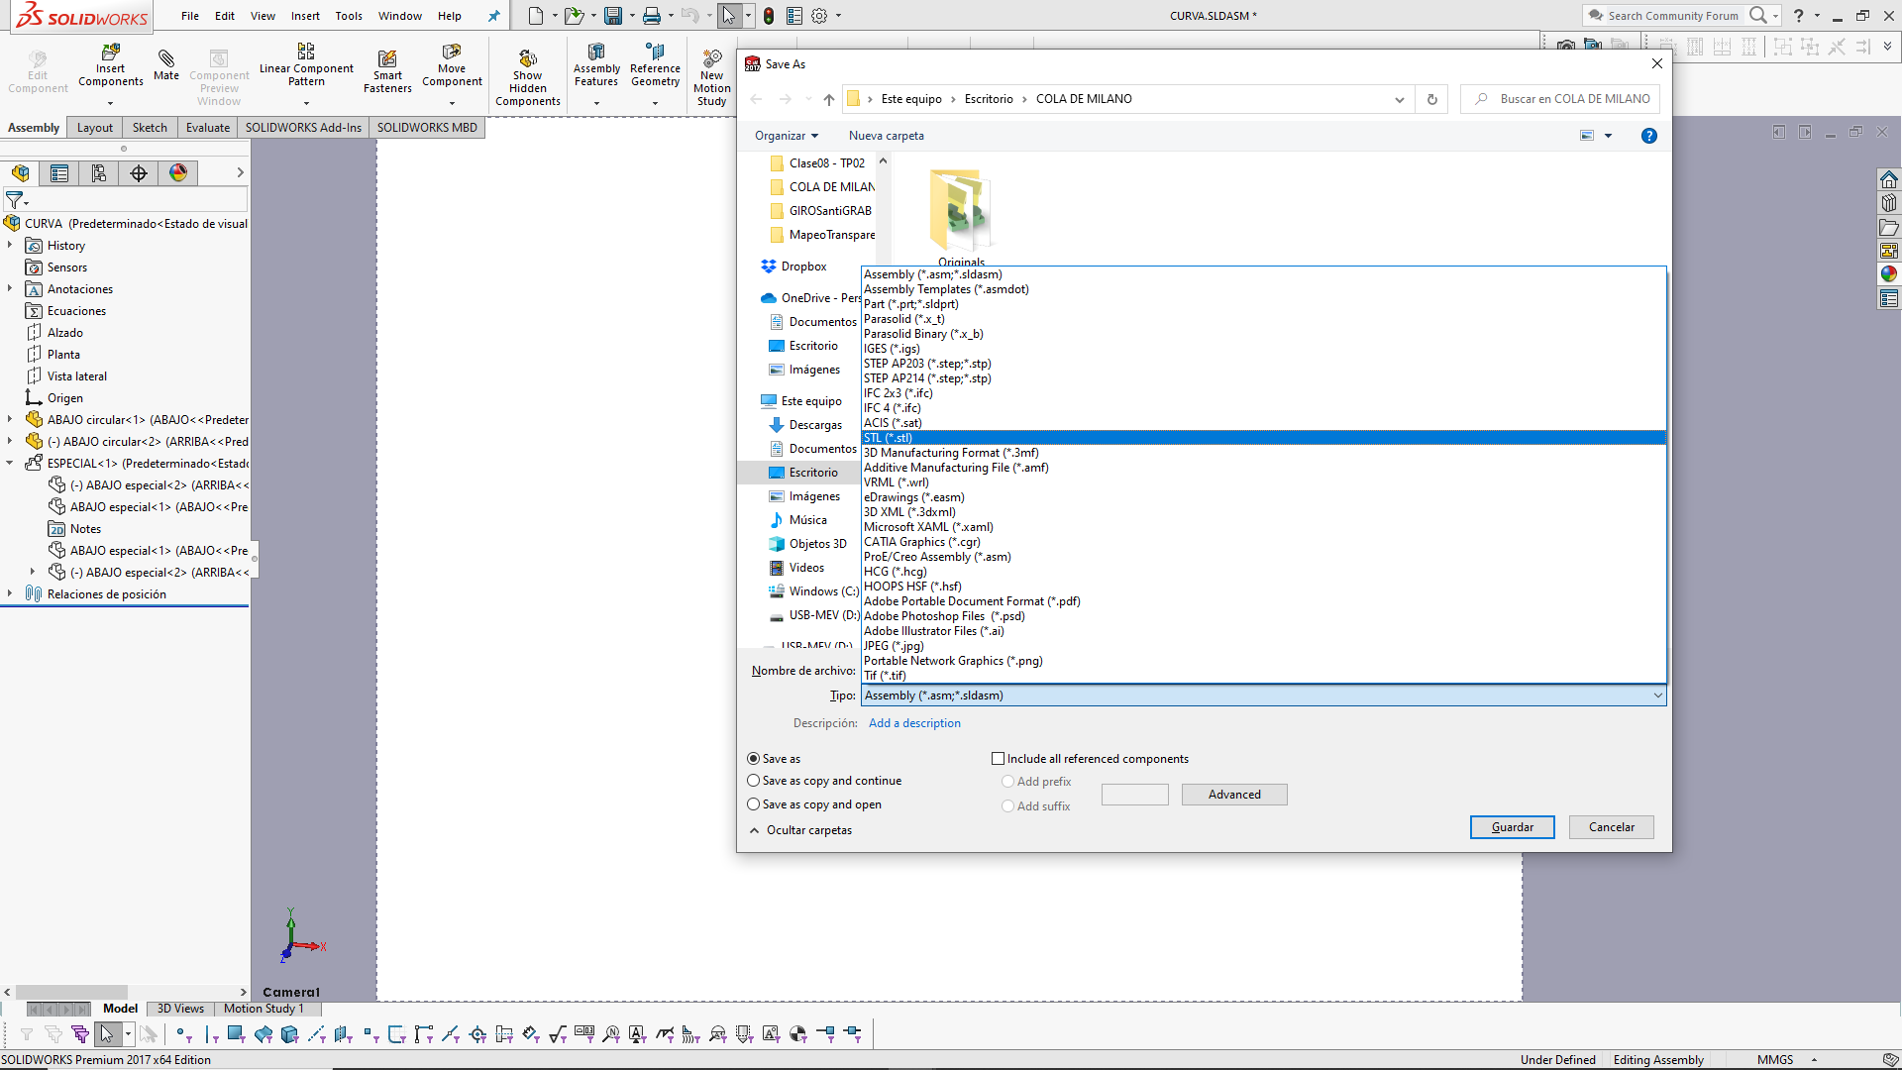Collapse the ESPECIAL<1> tree node
The height and width of the screenshot is (1070, 1902).
coord(10,463)
